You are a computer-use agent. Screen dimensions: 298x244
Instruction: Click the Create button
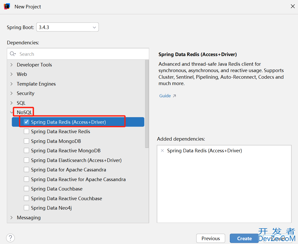tap(244, 238)
